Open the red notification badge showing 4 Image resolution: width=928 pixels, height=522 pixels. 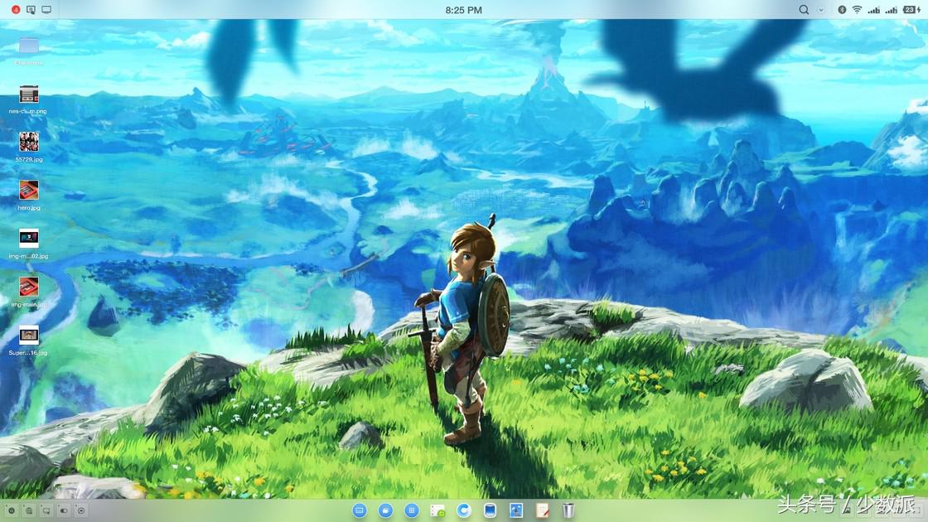click(x=16, y=9)
